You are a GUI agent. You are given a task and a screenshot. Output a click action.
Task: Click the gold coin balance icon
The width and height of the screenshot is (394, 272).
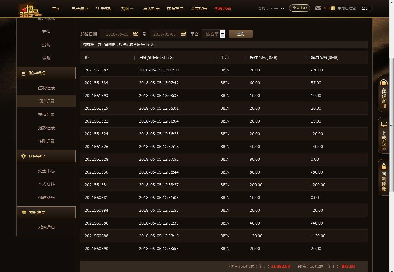[x=333, y=8]
